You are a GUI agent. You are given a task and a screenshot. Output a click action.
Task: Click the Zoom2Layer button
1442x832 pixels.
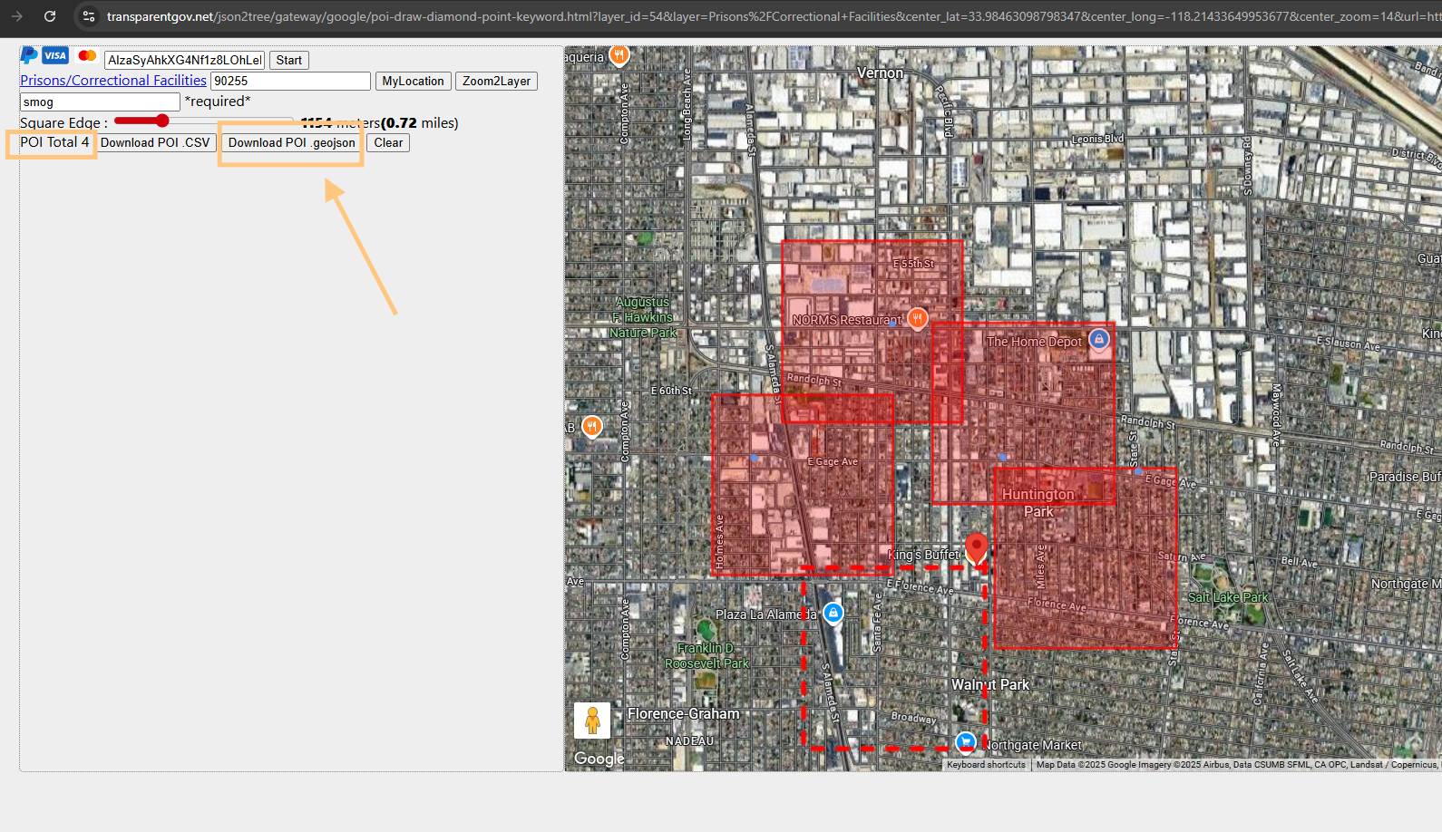click(496, 81)
